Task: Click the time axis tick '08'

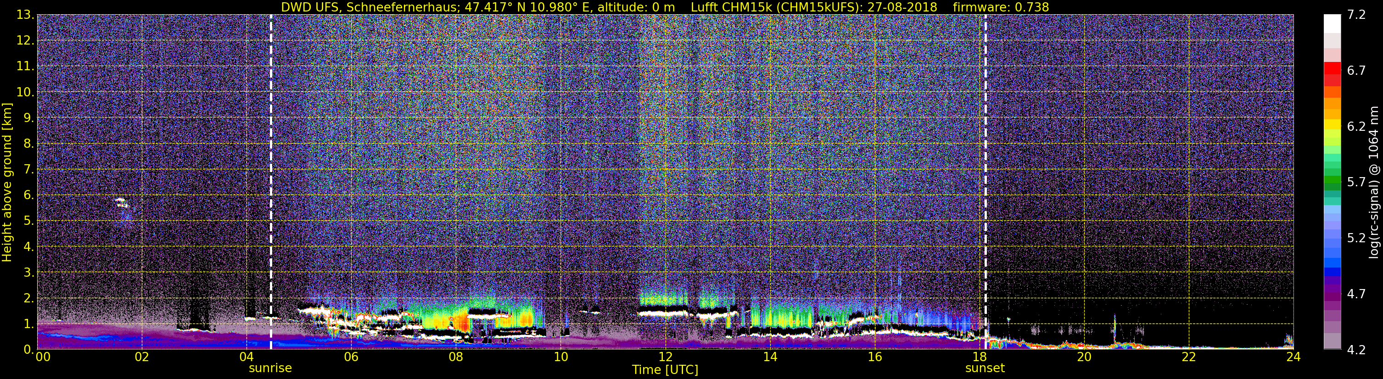Action: [456, 357]
